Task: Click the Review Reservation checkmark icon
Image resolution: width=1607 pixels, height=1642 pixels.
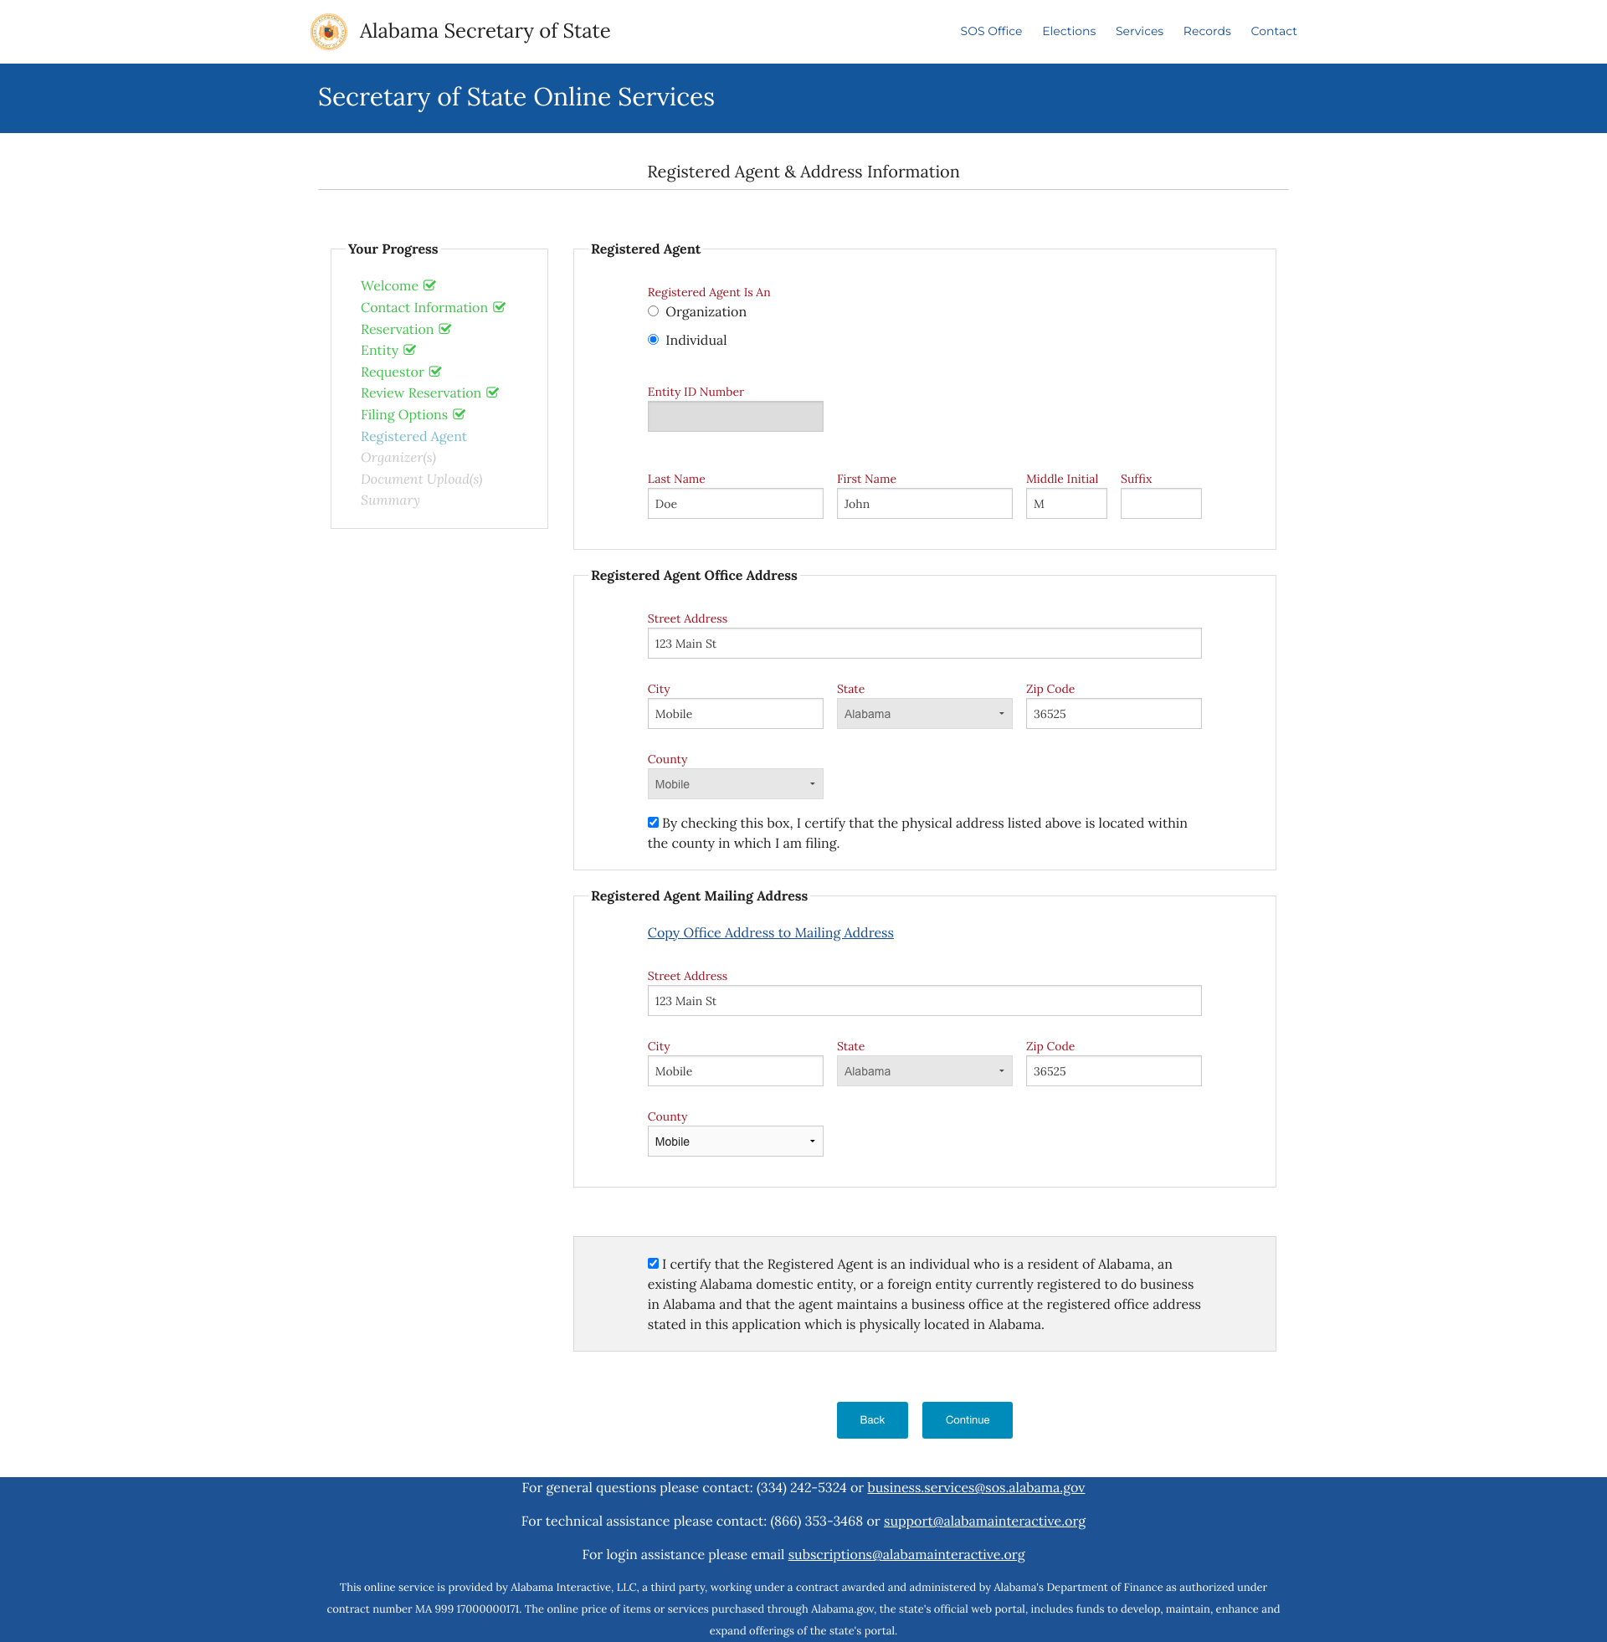Action: 492,393
